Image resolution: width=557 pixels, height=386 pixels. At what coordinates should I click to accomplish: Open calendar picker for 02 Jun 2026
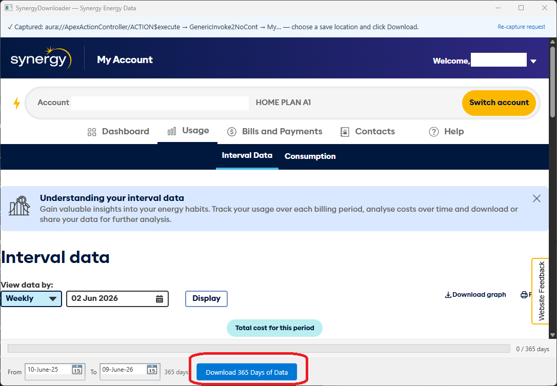(x=160, y=299)
